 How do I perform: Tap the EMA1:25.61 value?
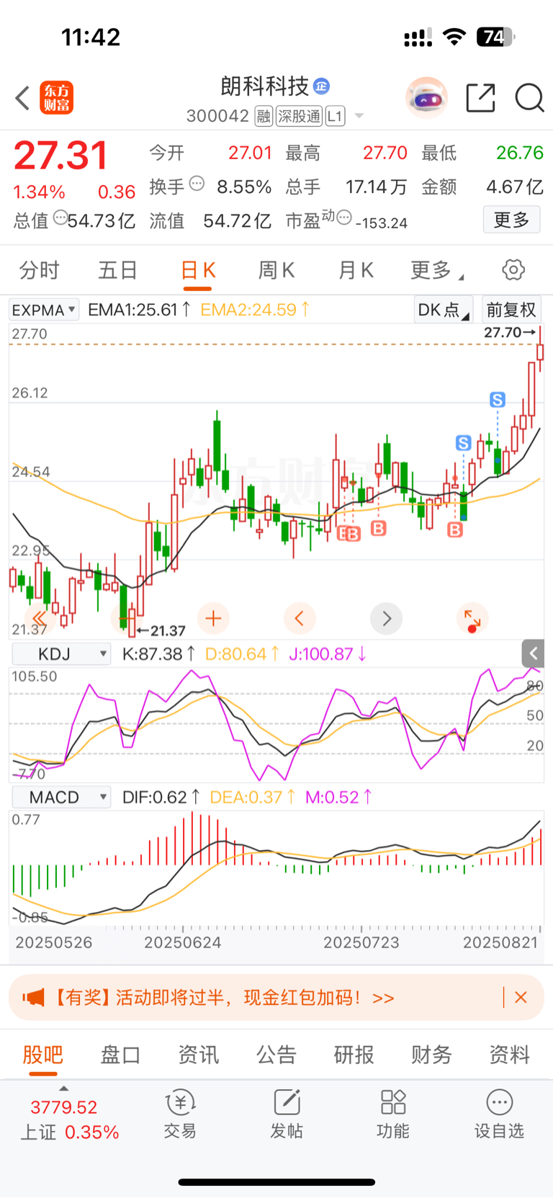click(x=139, y=310)
